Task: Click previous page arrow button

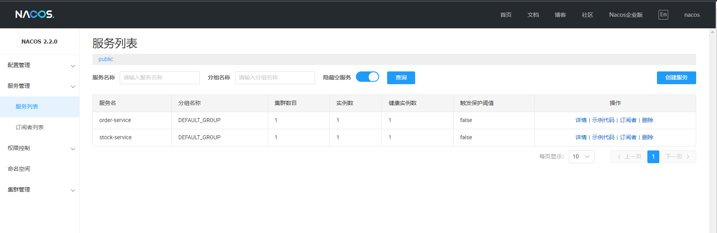Action: pos(628,157)
